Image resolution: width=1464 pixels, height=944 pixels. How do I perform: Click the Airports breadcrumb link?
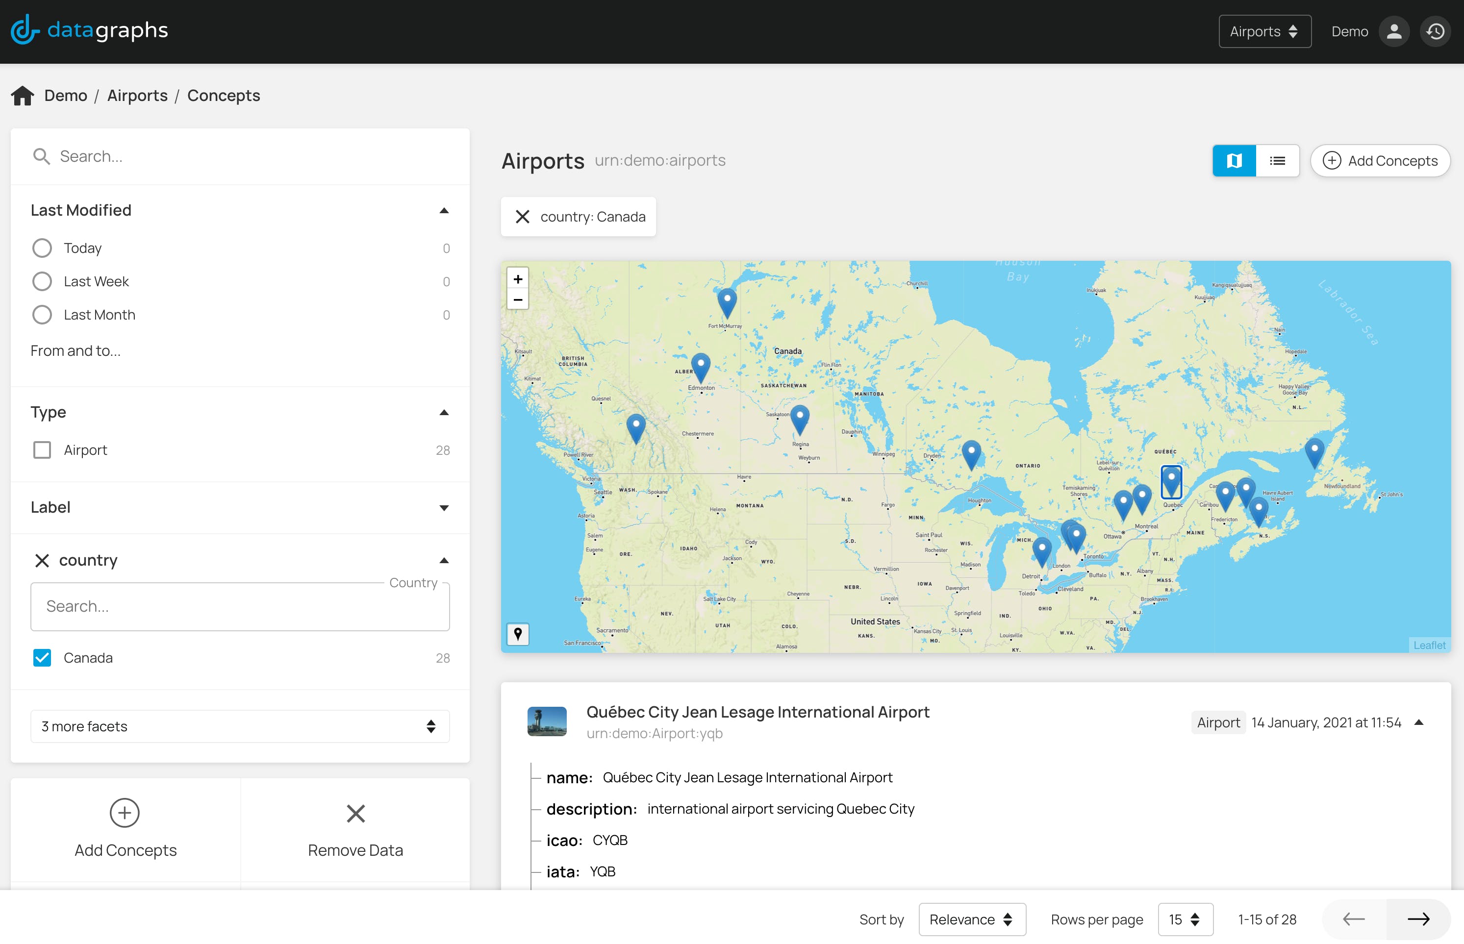[x=137, y=96]
